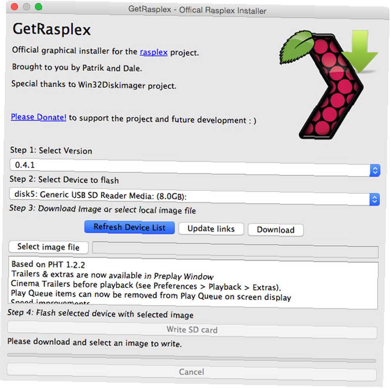This screenshot has height=388, width=390.
Task: Click the green leaf on logo
Action: pyautogui.click(x=296, y=47)
